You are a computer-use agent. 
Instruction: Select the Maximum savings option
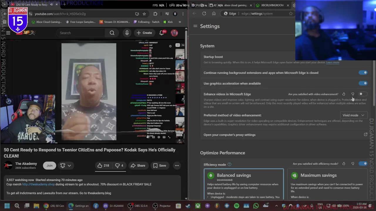point(328,185)
